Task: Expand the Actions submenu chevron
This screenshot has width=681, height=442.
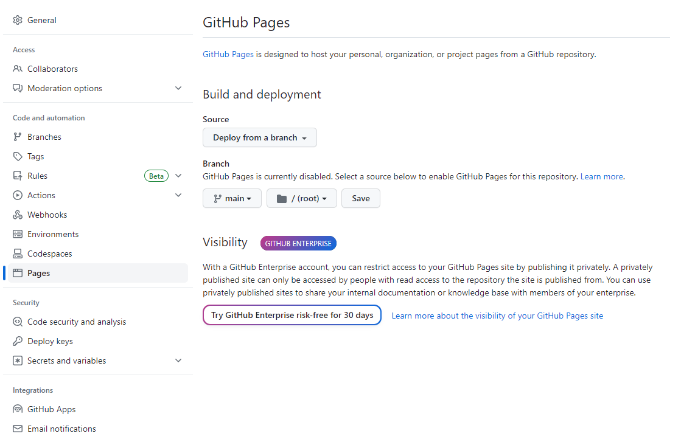Action: click(x=178, y=195)
